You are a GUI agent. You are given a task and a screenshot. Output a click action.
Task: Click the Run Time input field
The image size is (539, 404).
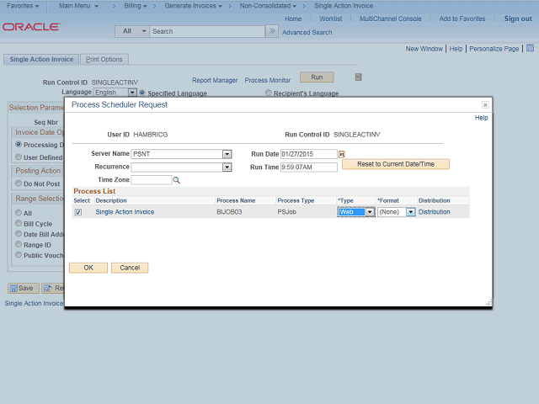308,167
